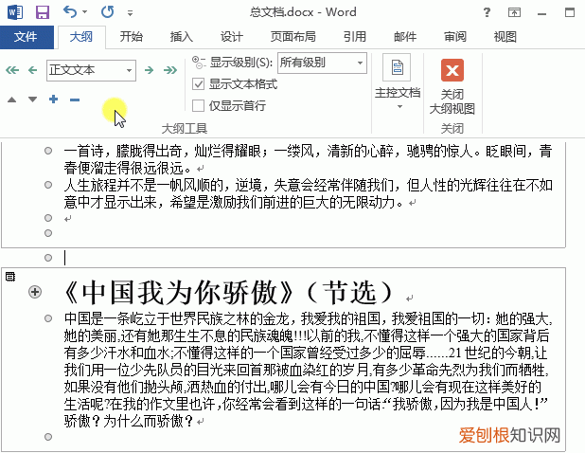Undo the last action
Screen dimensions: 585x453
[x=70, y=12]
